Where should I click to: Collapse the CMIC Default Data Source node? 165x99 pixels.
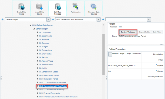tap(31, 25)
